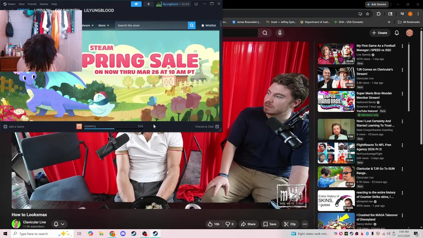Viewport: 423px width, 238px height.
Task: Click Add a Game in Steam
Action: [14, 127]
